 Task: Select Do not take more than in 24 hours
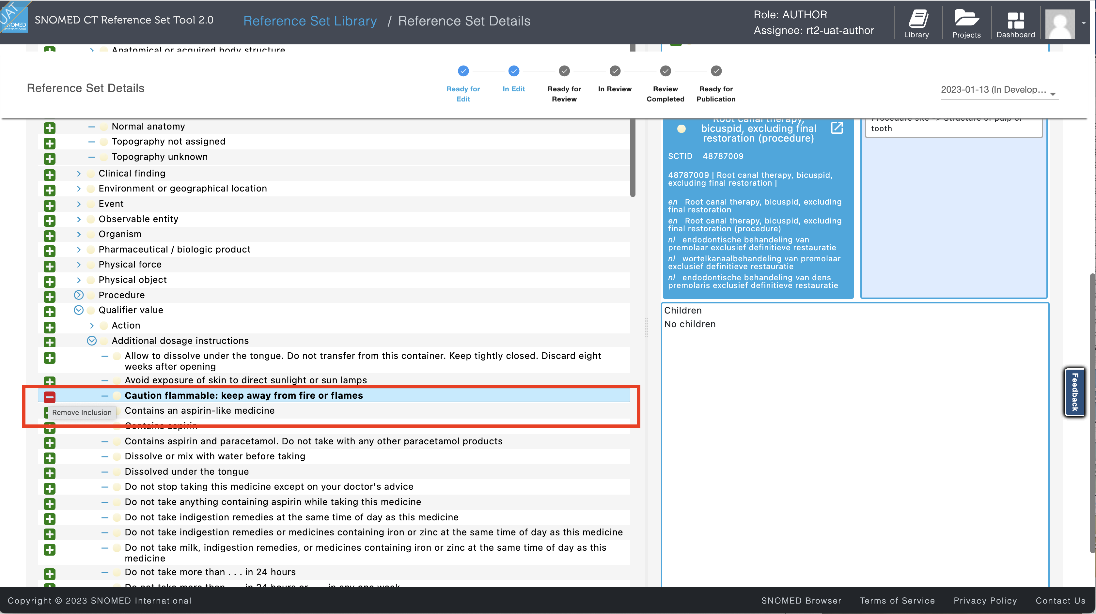[x=334, y=572]
